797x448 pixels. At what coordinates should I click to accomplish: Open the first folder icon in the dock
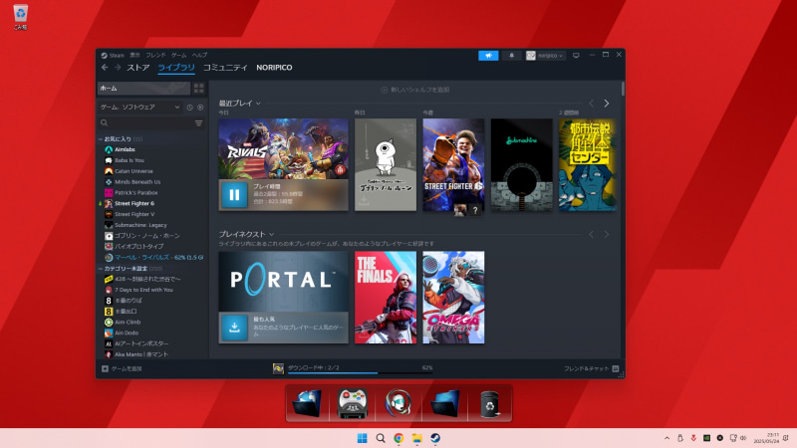click(308, 403)
